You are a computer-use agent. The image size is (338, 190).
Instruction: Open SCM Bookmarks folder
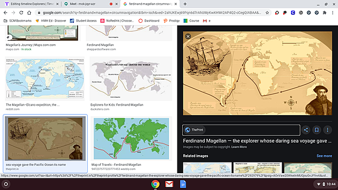coord(17,21)
